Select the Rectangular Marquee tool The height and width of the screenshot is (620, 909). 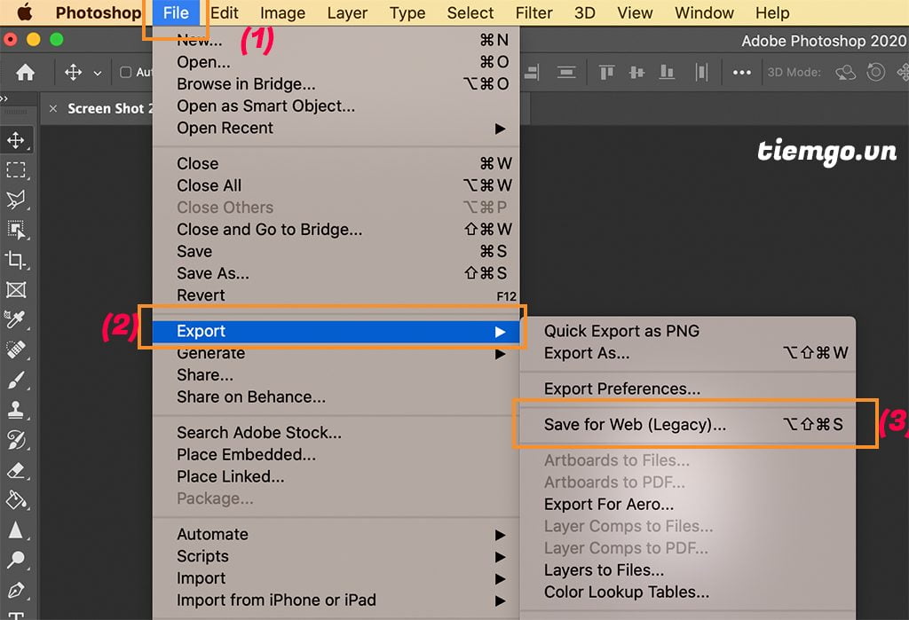point(16,169)
